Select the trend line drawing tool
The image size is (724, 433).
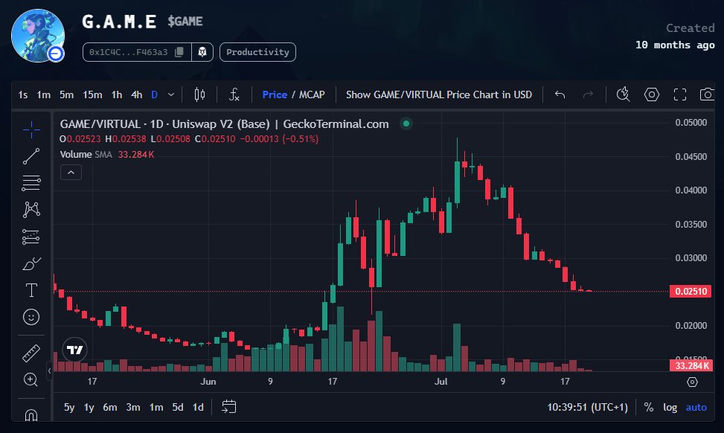[x=31, y=156]
